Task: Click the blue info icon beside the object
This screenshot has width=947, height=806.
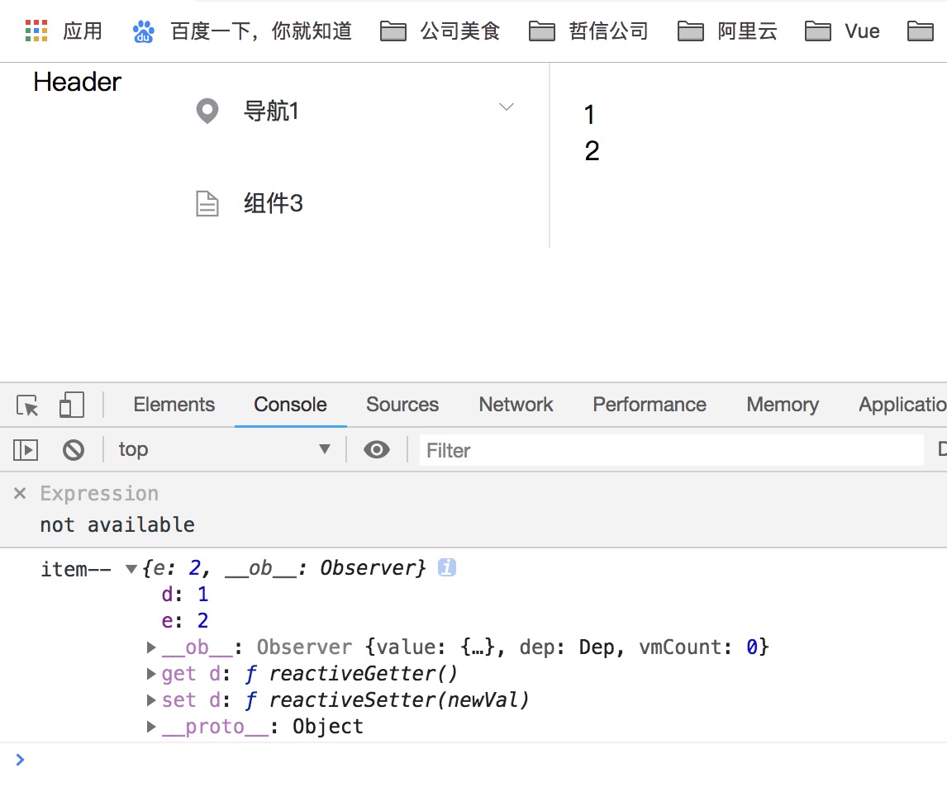Action: point(447,568)
